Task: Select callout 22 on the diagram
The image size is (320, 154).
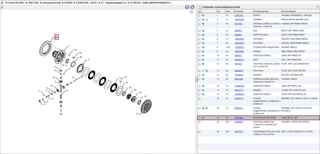Action: [x=75, y=50]
